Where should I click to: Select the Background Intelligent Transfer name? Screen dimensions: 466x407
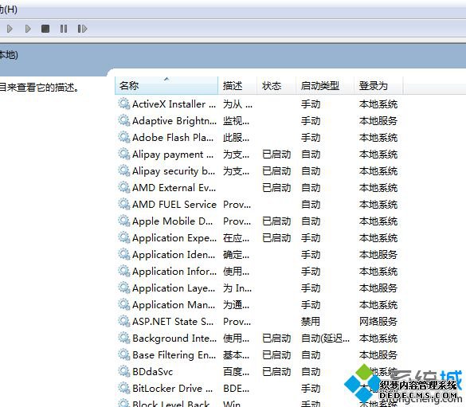click(x=174, y=339)
